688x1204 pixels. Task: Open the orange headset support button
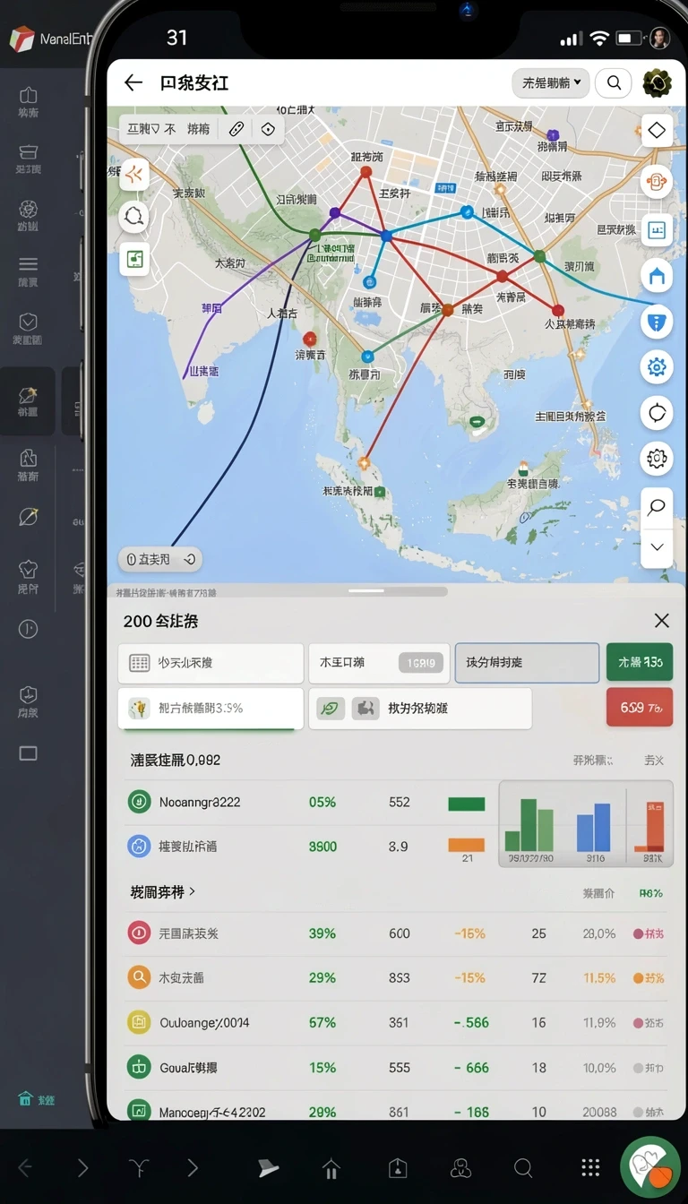click(657, 182)
